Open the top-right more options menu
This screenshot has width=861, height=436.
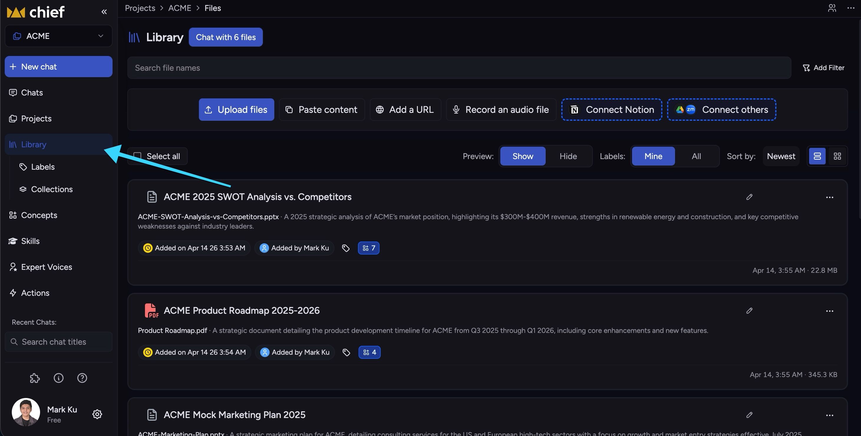pos(851,8)
